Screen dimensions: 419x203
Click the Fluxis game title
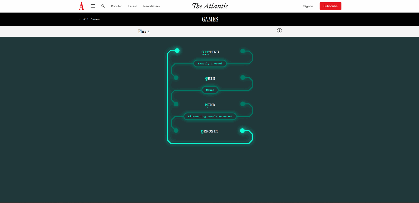coord(144,31)
